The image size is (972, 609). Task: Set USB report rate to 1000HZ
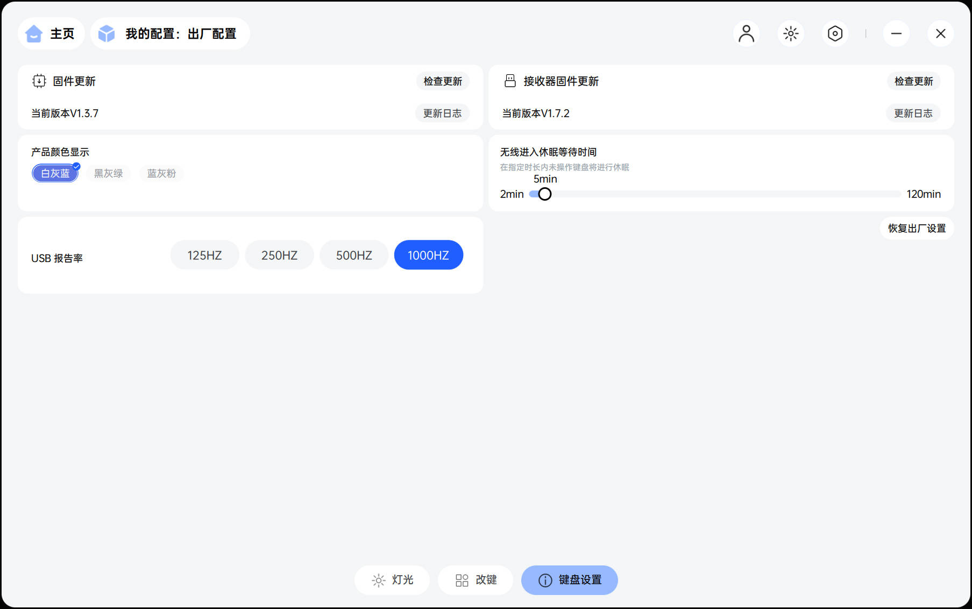pyautogui.click(x=428, y=255)
